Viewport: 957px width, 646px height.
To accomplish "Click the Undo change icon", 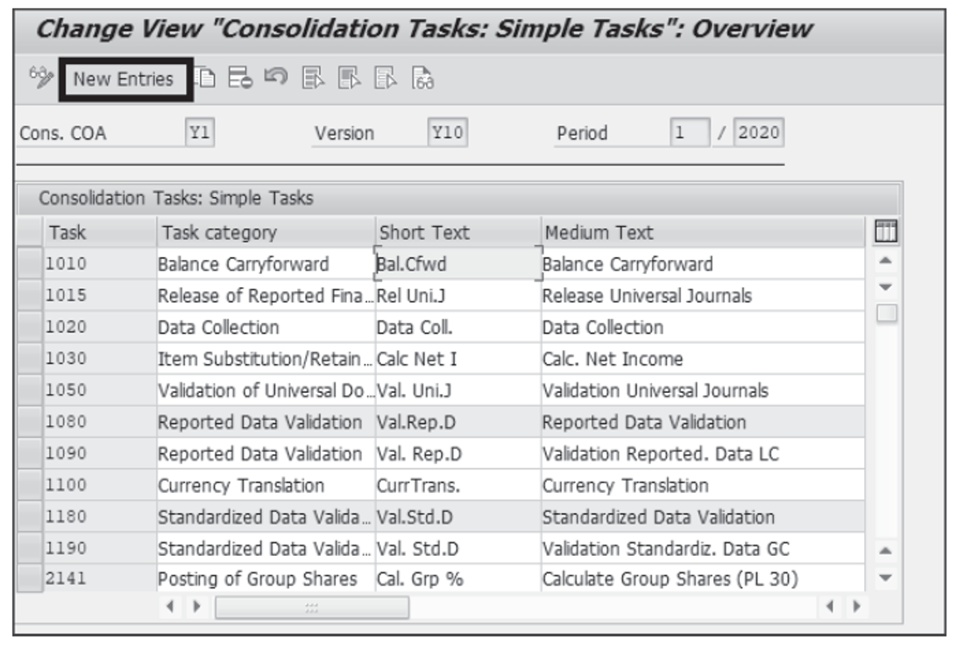I will click(x=276, y=78).
